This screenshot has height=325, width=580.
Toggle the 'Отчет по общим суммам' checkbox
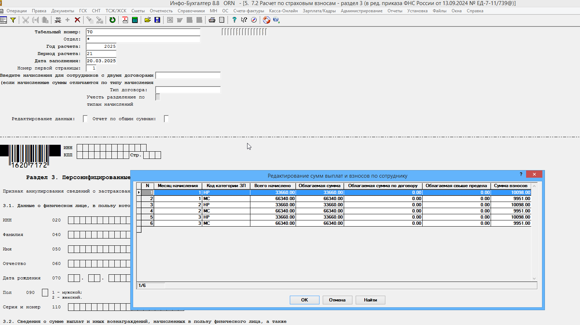point(166,119)
